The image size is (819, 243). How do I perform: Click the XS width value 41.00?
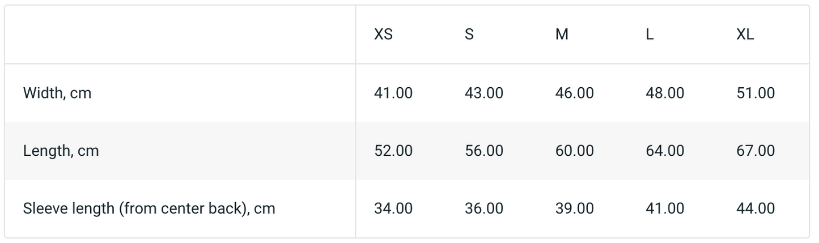393,93
